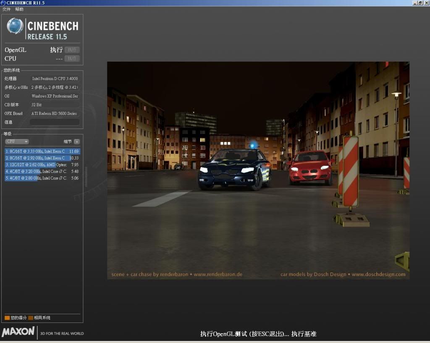Click the title bar Cinebench app icon
This screenshot has height=343, width=430.
tap(3, 3)
